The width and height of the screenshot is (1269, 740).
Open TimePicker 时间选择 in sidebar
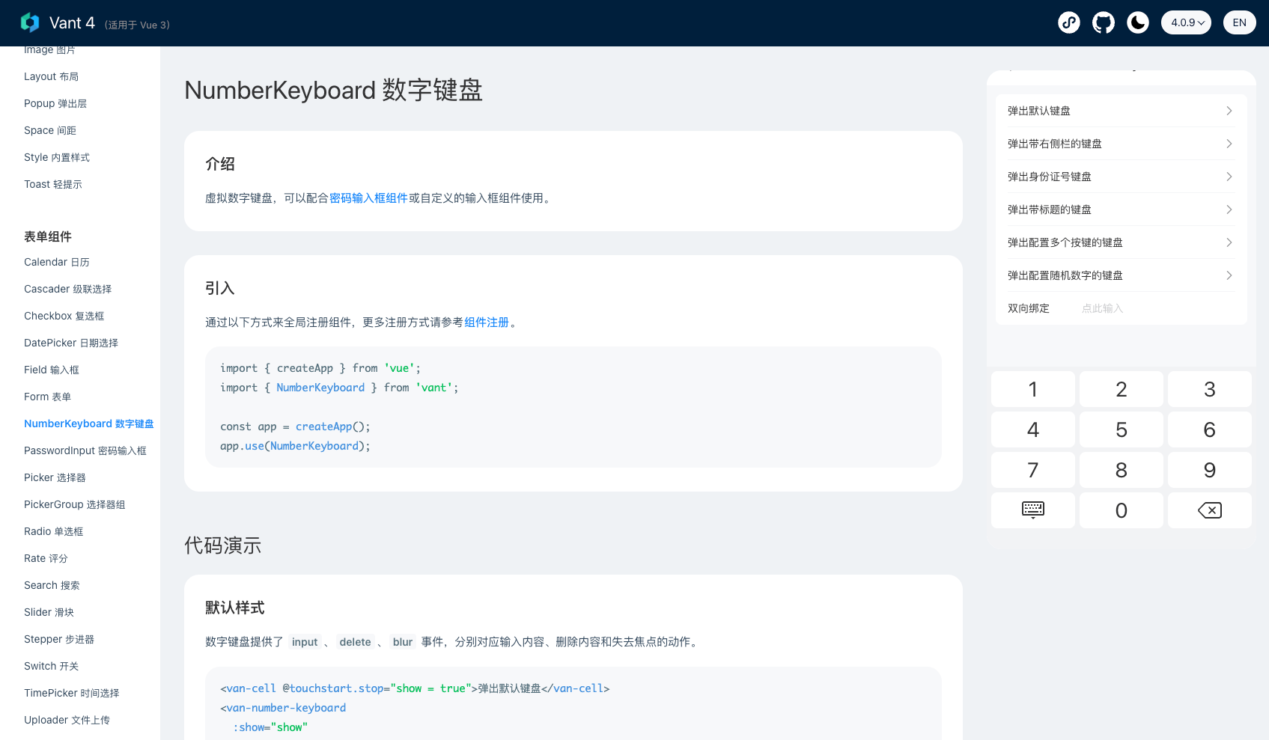click(x=72, y=693)
